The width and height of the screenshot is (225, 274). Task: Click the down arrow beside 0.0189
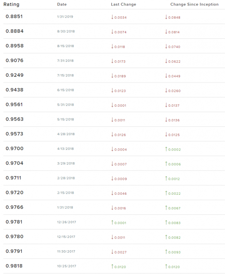click(113, 76)
